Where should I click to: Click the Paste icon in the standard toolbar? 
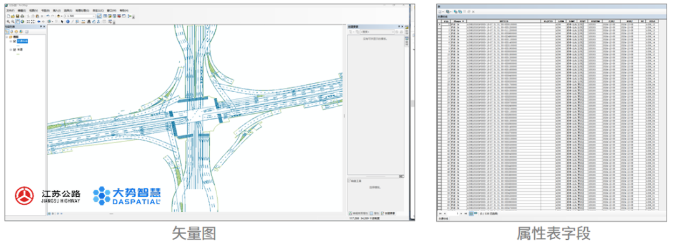click(37, 16)
